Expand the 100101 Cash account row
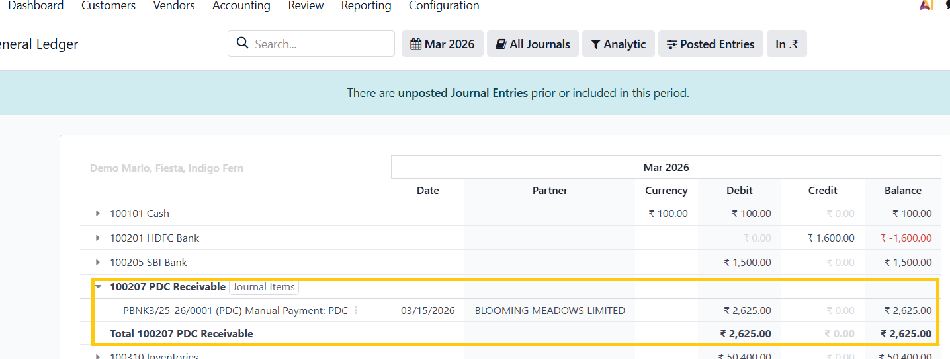The height and width of the screenshot is (359, 950). (x=98, y=214)
